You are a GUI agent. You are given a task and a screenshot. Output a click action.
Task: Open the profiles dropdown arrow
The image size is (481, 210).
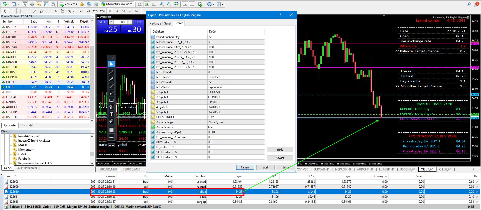[18, 4]
